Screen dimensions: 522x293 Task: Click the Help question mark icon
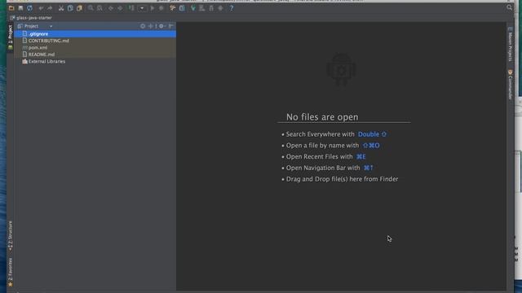pyautogui.click(x=232, y=8)
